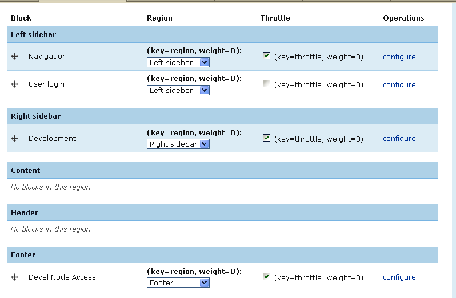Click the User login block name
Viewport: 456px width, 298px height.
click(x=46, y=84)
